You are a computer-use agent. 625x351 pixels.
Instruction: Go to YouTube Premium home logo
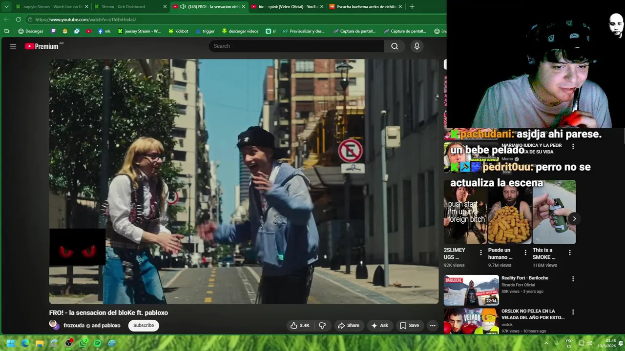pos(42,46)
